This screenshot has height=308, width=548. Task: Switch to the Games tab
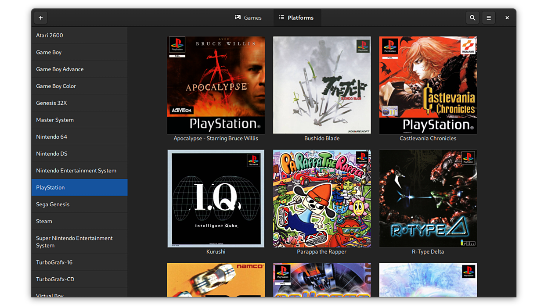[x=248, y=18]
